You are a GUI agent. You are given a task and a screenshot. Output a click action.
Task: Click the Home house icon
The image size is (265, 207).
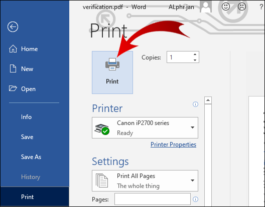pos(13,49)
